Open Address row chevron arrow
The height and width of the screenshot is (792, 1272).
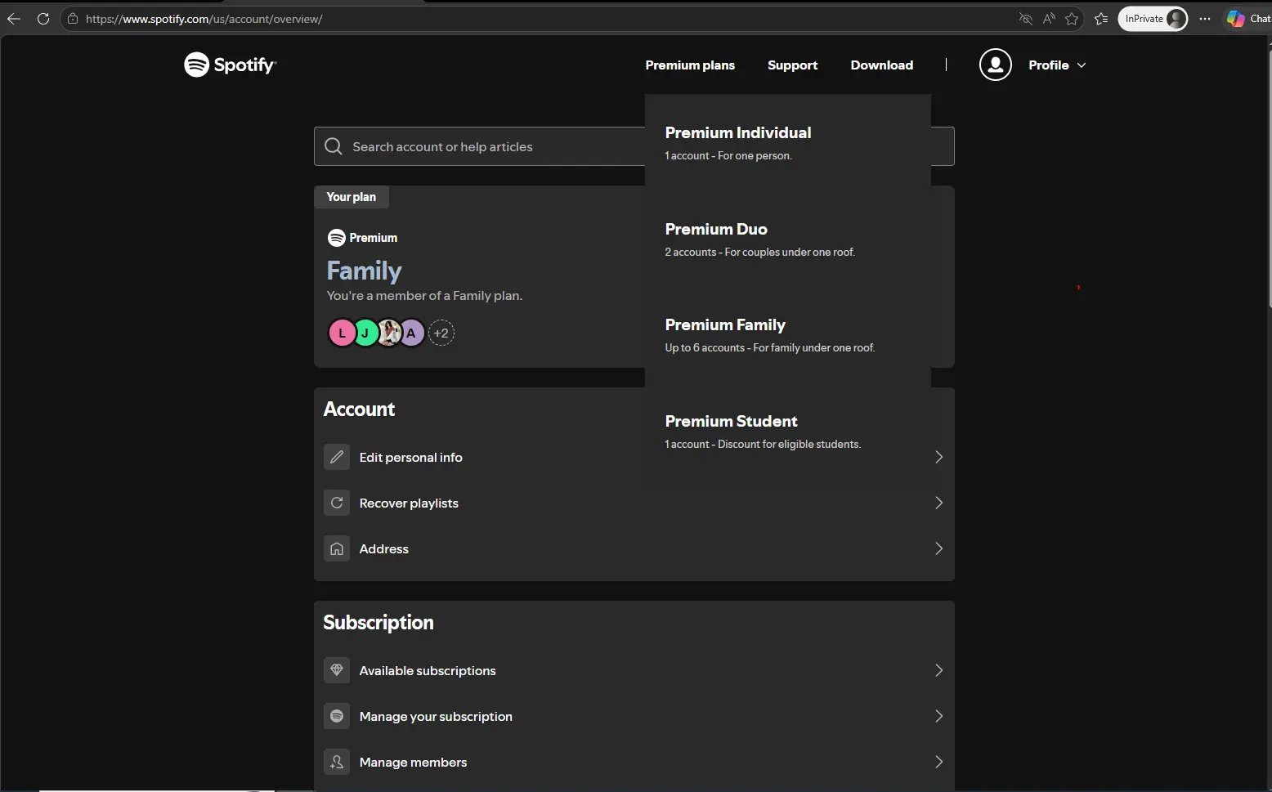coord(938,548)
